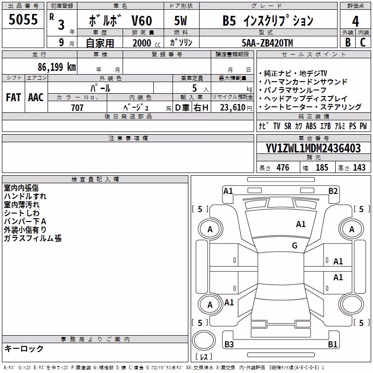Click the model code 5AA-ZB420TM
The image size is (373, 373).
267,43
